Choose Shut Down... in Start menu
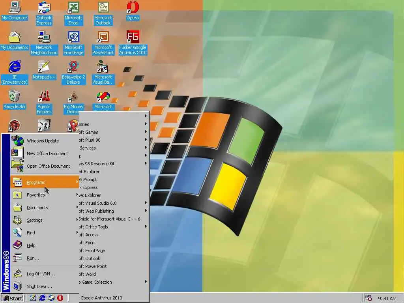This screenshot has height=303, width=404. click(x=45, y=286)
